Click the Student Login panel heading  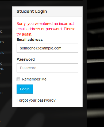32,11
